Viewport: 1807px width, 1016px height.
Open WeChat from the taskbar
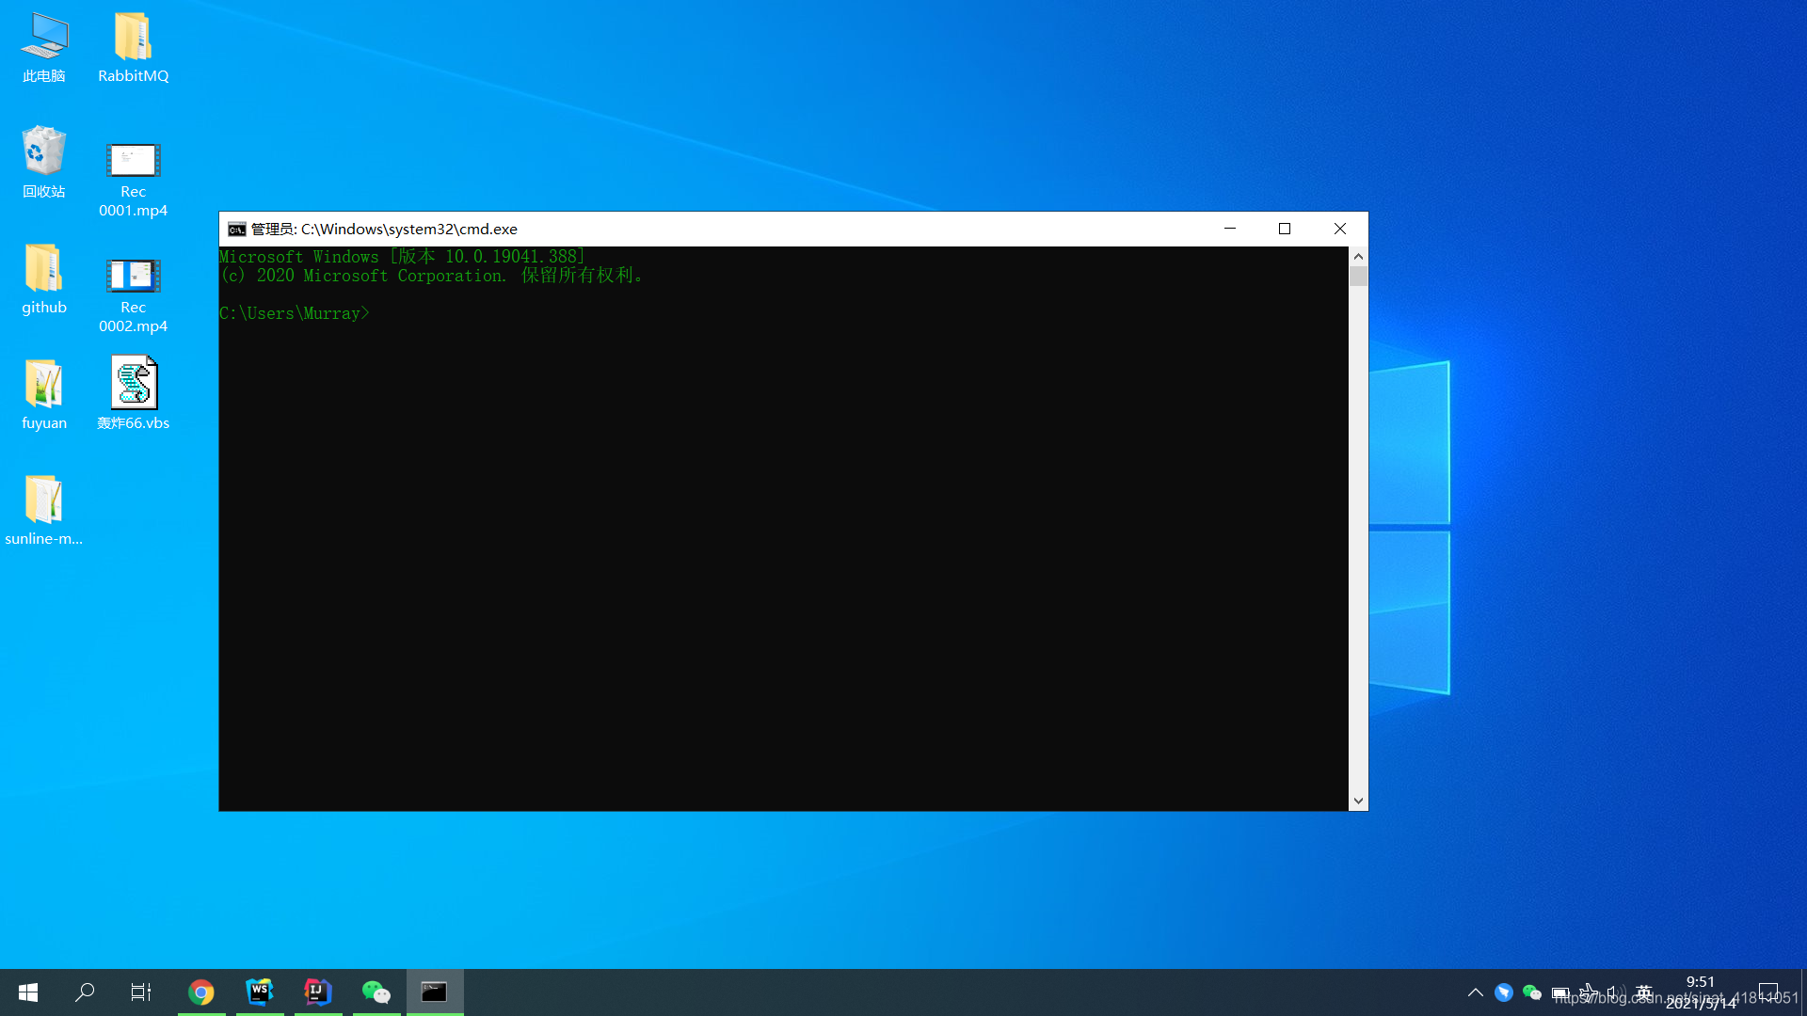click(376, 992)
